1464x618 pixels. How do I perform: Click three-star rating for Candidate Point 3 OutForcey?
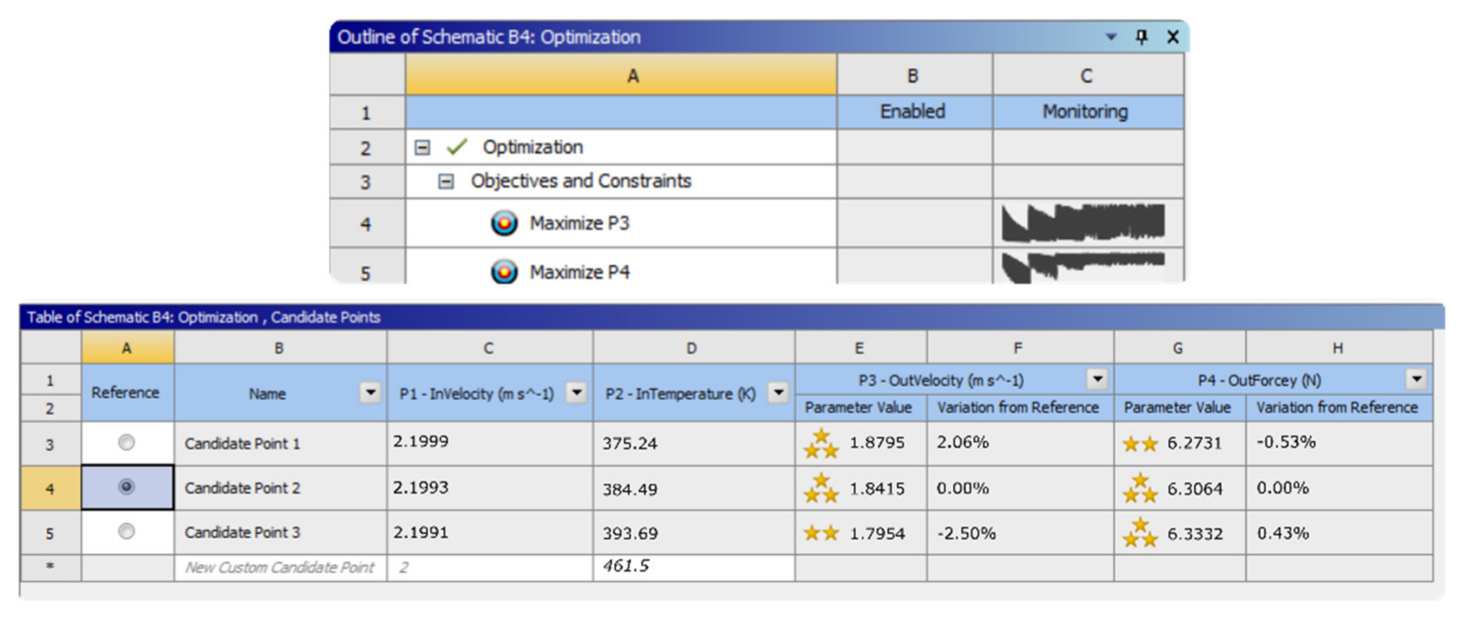point(1140,533)
